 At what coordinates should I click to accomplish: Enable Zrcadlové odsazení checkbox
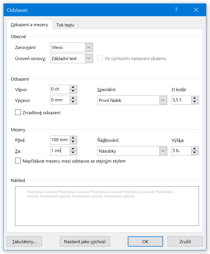point(18,112)
